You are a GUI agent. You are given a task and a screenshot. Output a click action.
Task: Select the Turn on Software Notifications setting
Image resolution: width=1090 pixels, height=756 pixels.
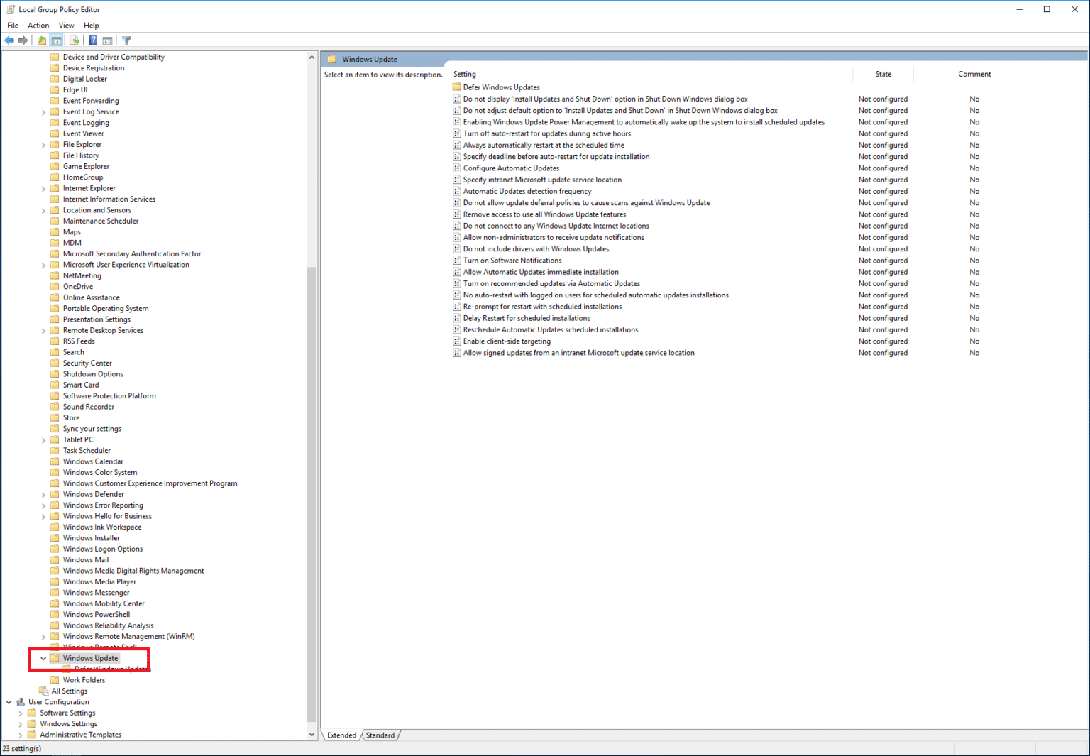513,260
